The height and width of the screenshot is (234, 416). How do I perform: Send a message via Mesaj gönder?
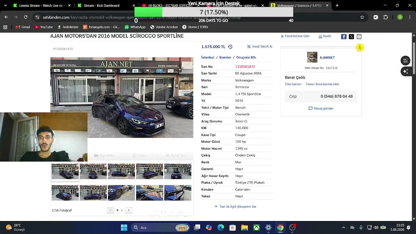click(x=321, y=109)
